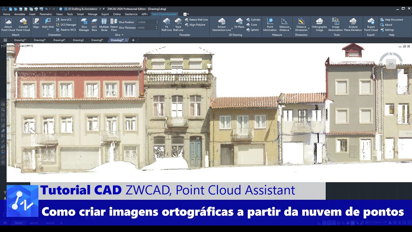This screenshot has height=232, width=412.
Task: Click Reset to WCS
Action: tap(66, 30)
